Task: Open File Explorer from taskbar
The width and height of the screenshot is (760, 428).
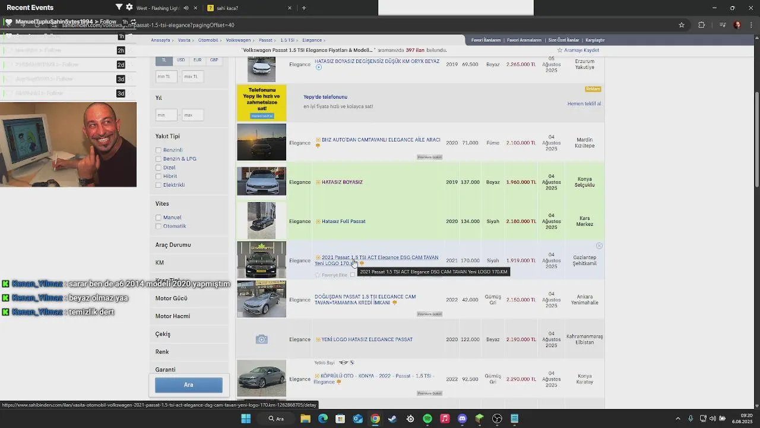Action: pos(305,418)
